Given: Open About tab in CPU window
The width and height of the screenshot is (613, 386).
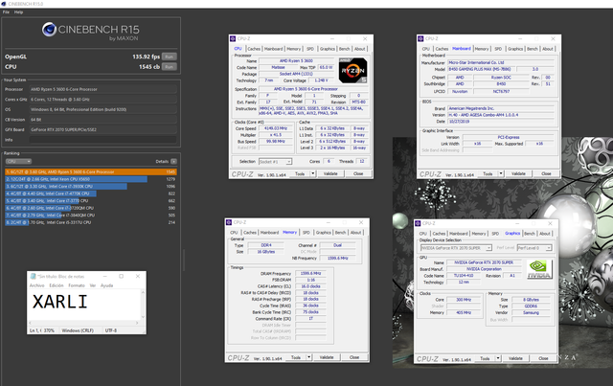Looking at the screenshot, I should tap(360, 49).
